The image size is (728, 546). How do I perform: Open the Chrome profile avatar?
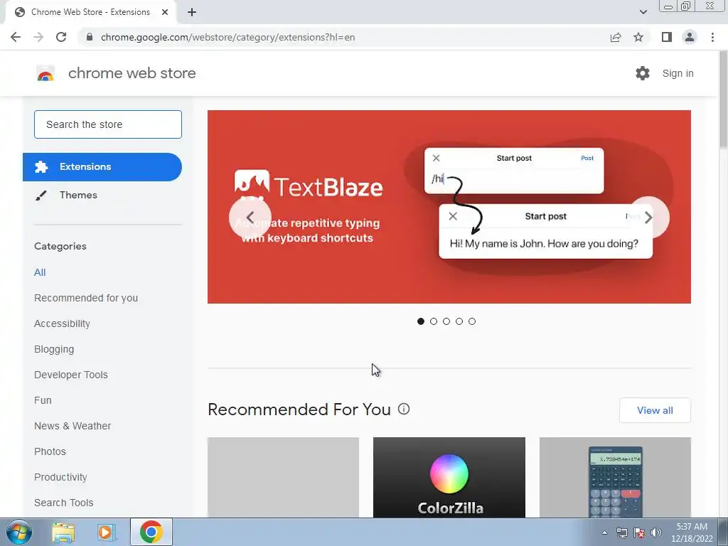(690, 37)
